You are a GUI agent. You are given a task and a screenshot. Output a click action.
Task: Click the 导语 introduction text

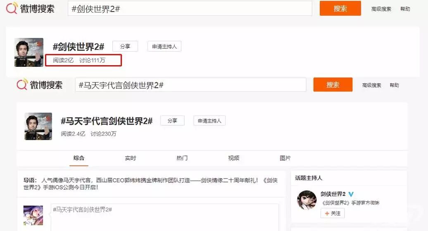point(150,184)
